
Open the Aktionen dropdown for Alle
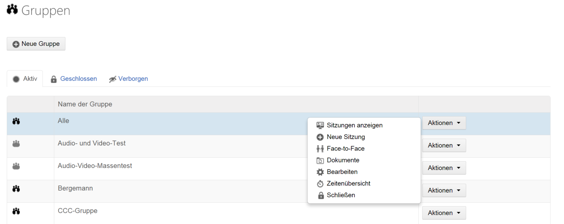pos(444,123)
